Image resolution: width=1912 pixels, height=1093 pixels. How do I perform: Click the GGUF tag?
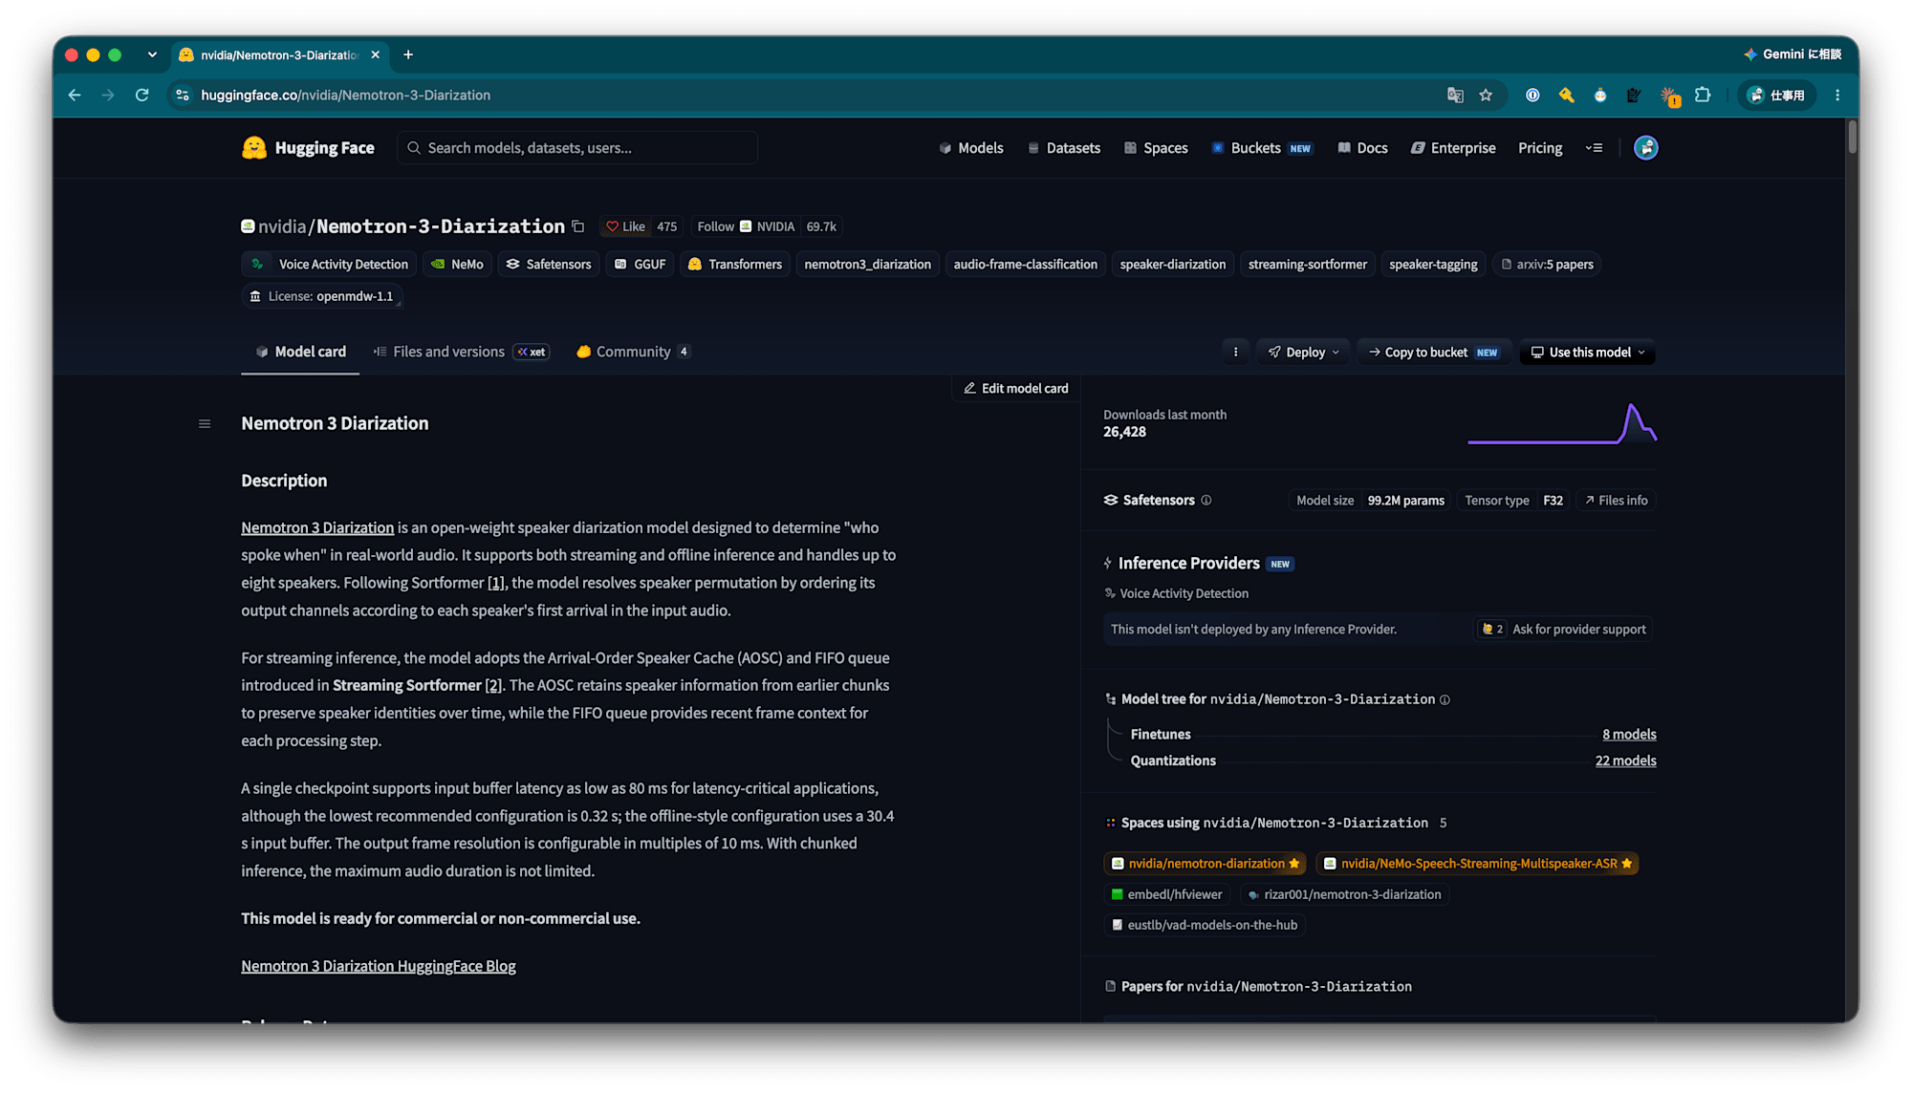click(x=640, y=265)
